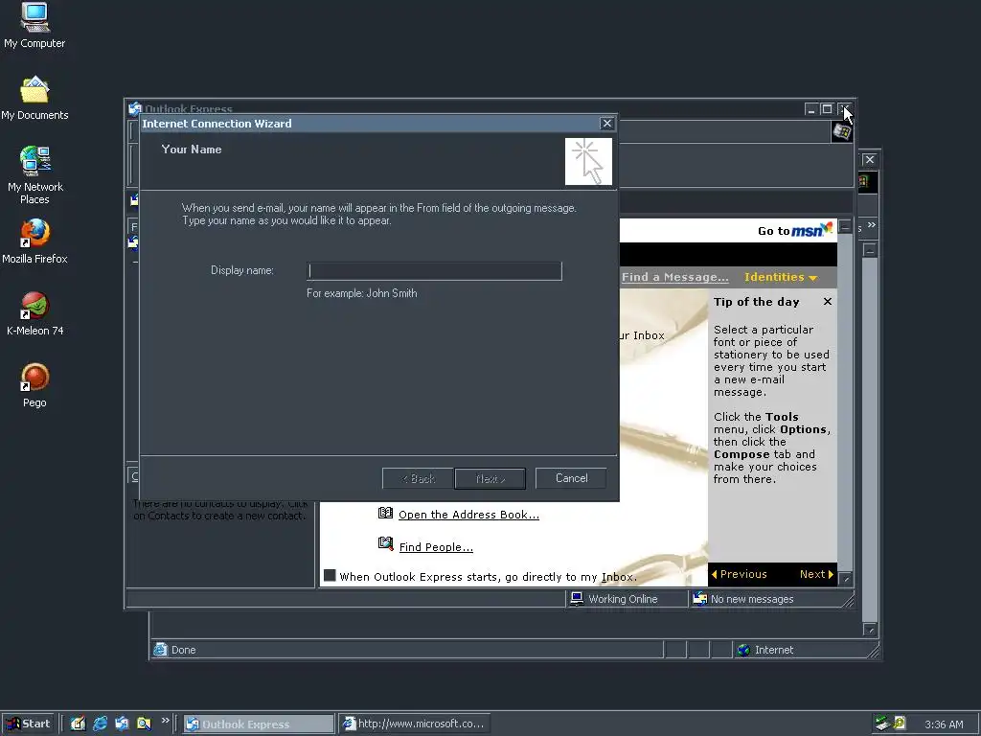Click the Cancel button in wizard
Viewport: 981px width, 736px height.
(571, 478)
